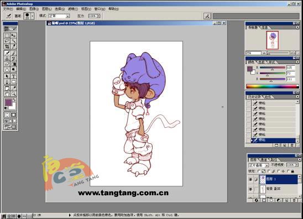Open painting mode dropdown showing 正常
Image resolution: width=303 pixels, height=219 pixels.
click(x=68, y=16)
